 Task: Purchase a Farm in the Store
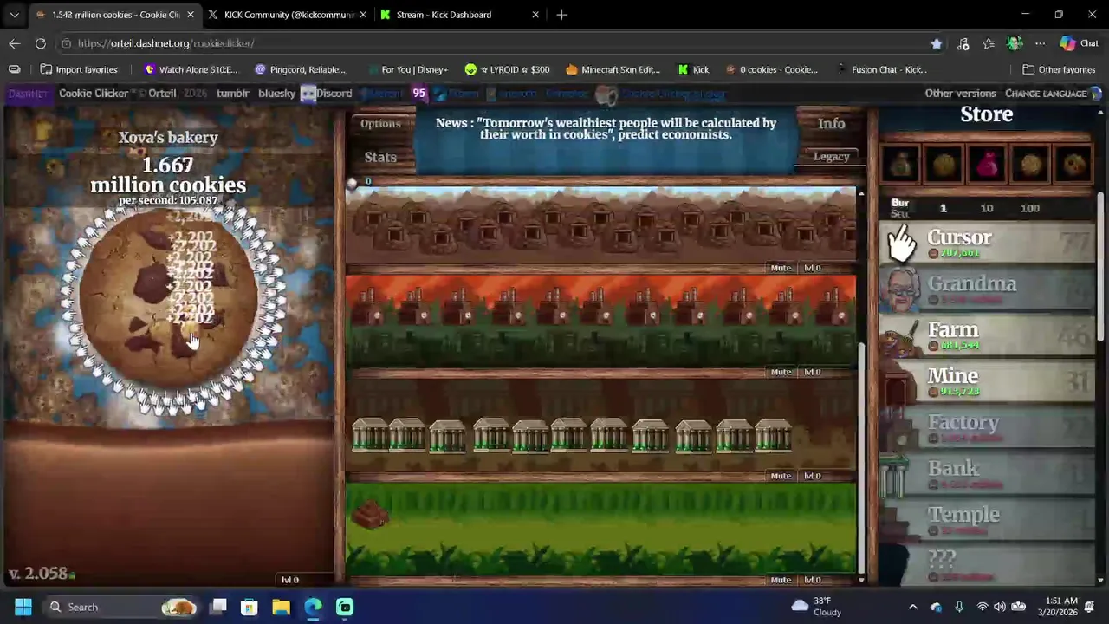(x=987, y=335)
